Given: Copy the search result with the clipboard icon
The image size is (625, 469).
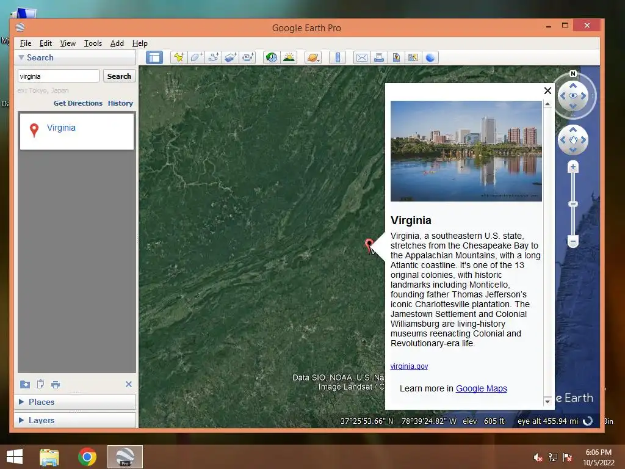Looking at the screenshot, I should [40, 384].
